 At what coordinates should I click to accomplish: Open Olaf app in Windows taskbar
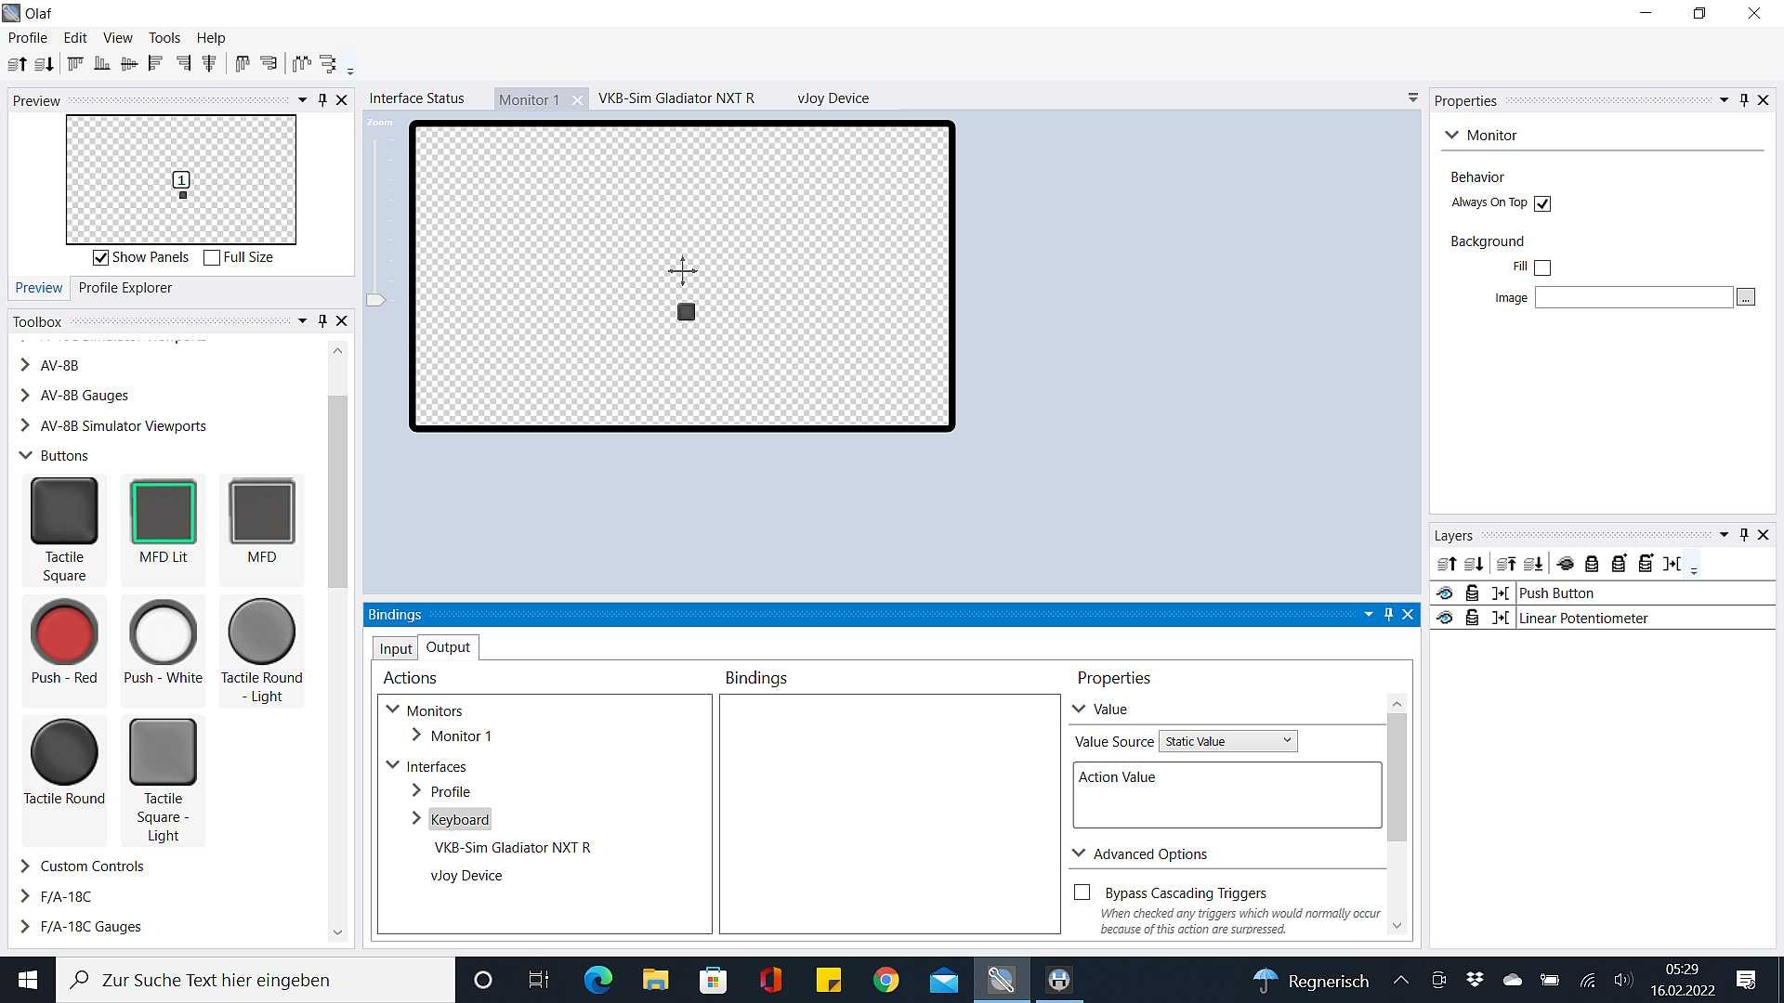pos(1001,980)
